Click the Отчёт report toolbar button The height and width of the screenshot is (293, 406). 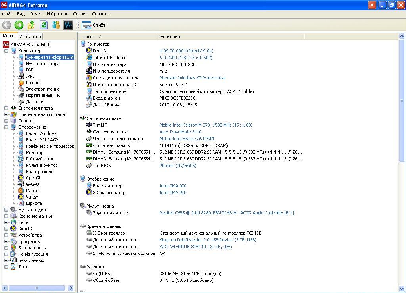(94, 25)
